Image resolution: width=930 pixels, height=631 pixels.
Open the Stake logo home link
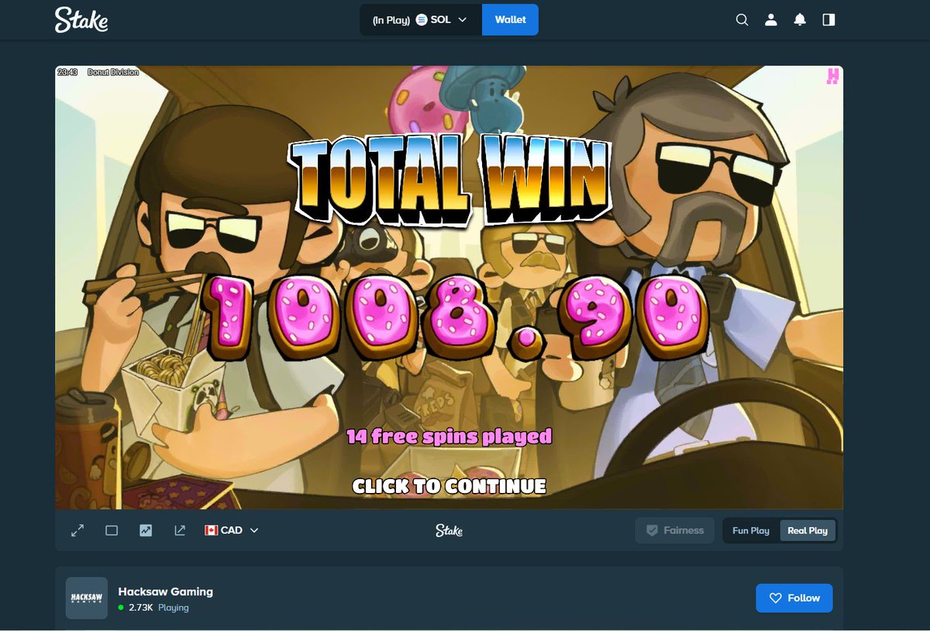(x=81, y=20)
